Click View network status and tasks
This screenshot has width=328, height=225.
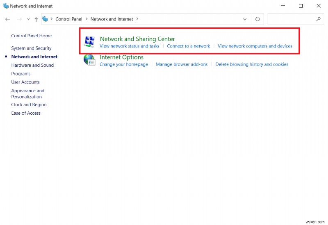(x=130, y=46)
